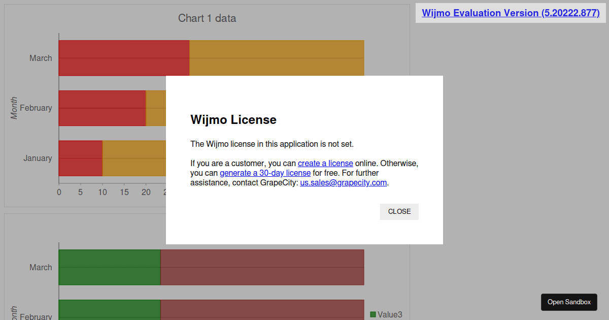The height and width of the screenshot is (320, 609).
Task: Open the Wijmo Evaluation Version (5.20222.877) link
Action: [x=510, y=13]
